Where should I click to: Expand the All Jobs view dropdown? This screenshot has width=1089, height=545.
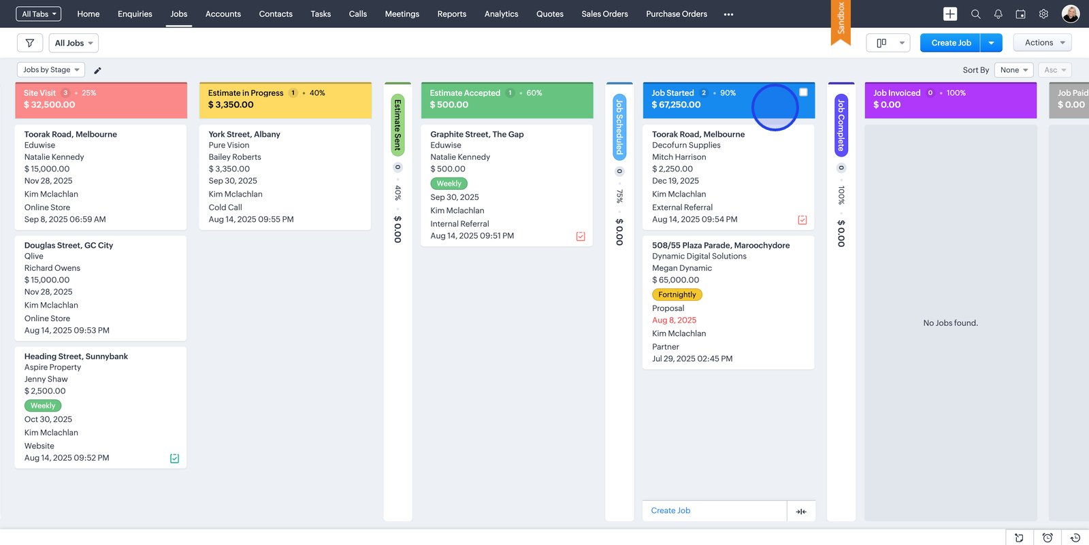[x=74, y=43]
